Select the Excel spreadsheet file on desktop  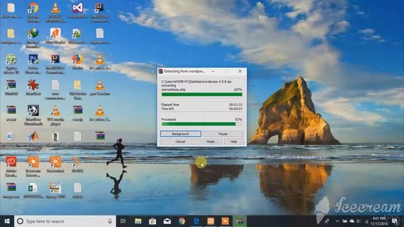33,190
